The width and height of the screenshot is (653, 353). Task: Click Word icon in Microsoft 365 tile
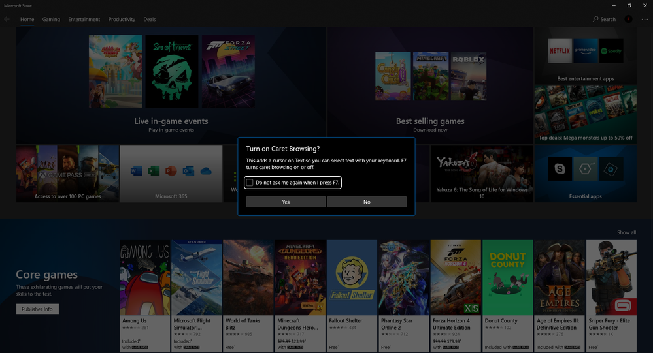136,171
